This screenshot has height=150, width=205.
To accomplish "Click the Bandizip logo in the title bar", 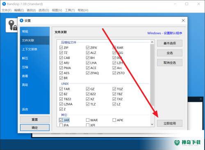I will coord(4,4).
